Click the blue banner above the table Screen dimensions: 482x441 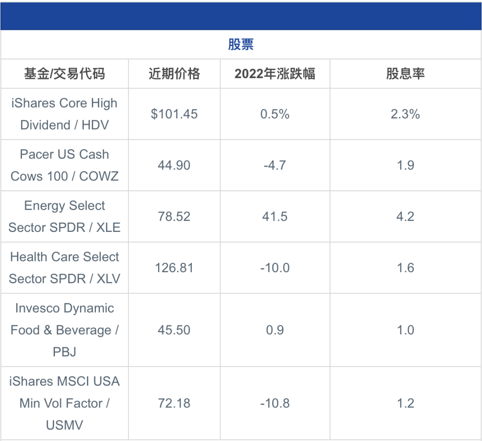click(x=241, y=16)
